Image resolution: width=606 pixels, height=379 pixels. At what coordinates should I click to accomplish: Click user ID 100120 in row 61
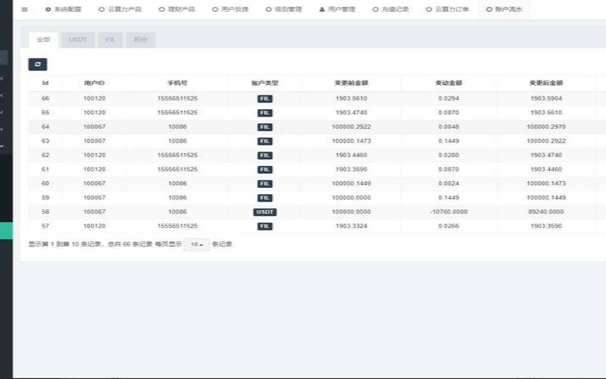(x=94, y=169)
